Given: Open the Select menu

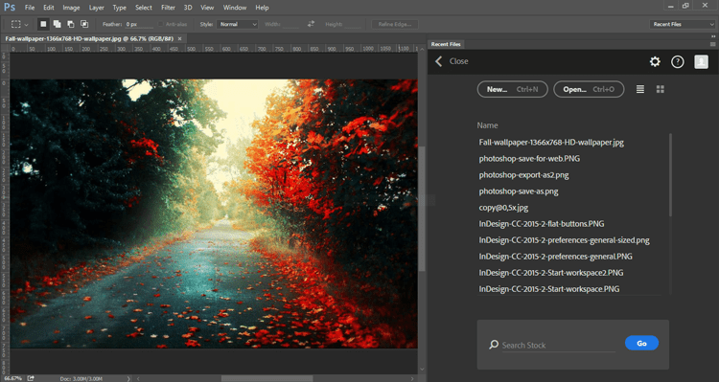Looking at the screenshot, I should point(144,8).
